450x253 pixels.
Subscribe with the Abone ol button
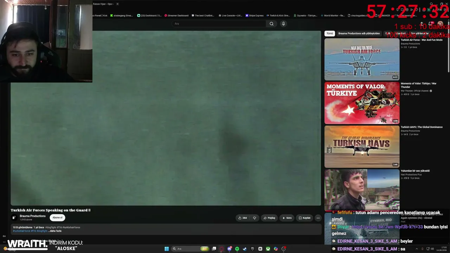point(57,218)
